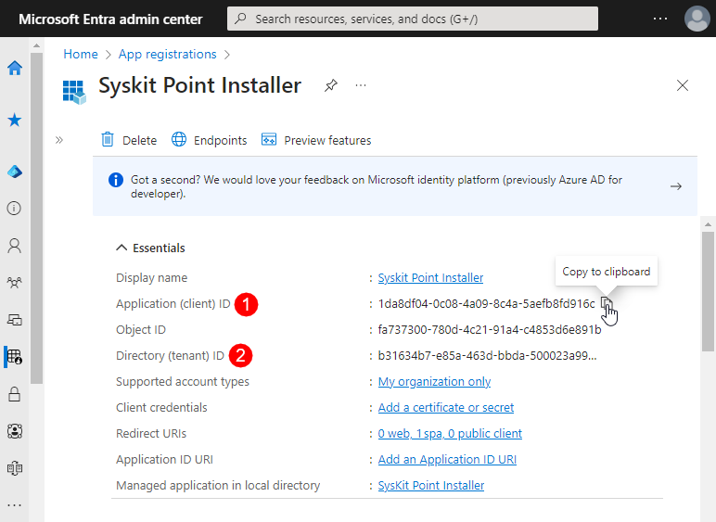The width and height of the screenshot is (716, 522).
Task: Open Groups icon in left sidebar
Action: 15,283
